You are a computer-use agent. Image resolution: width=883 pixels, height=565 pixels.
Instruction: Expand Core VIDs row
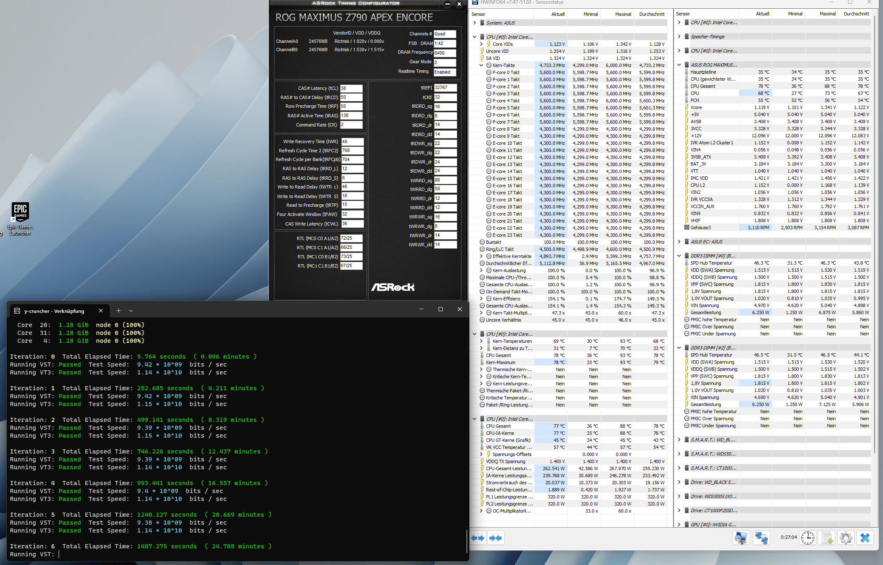click(x=481, y=44)
